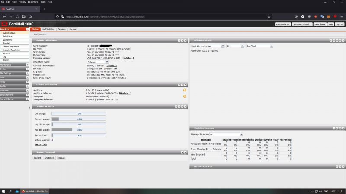This screenshot has height=194, width=346.
Task: Open the volume control in system tray
Action: click(x=320, y=191)
